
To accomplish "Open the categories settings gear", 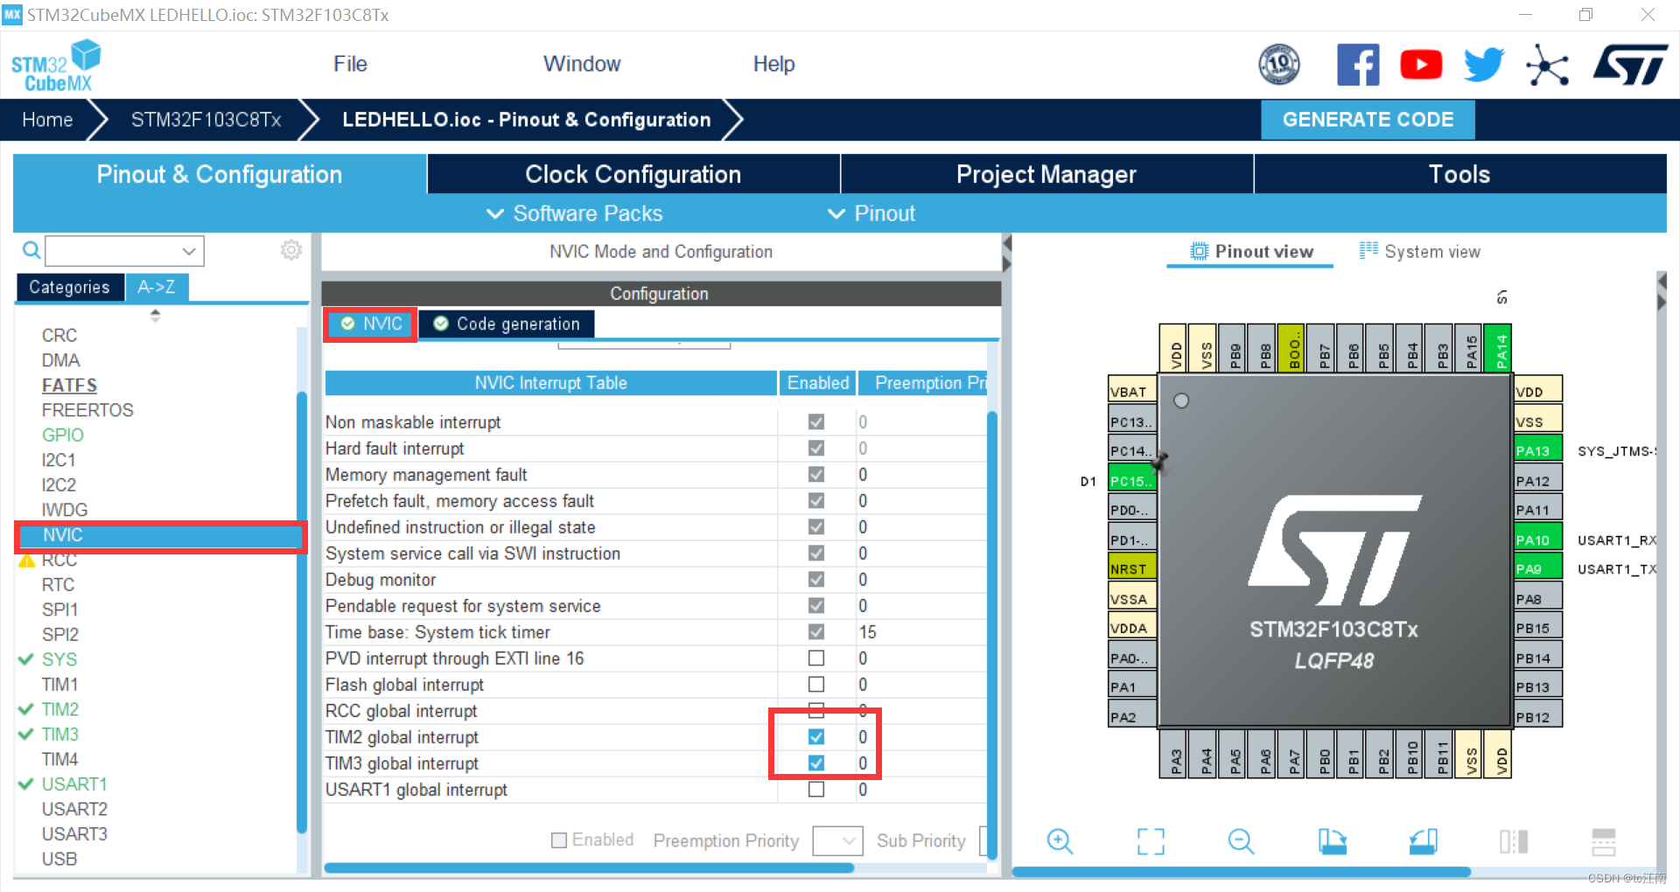I will (x=291, y=250).
